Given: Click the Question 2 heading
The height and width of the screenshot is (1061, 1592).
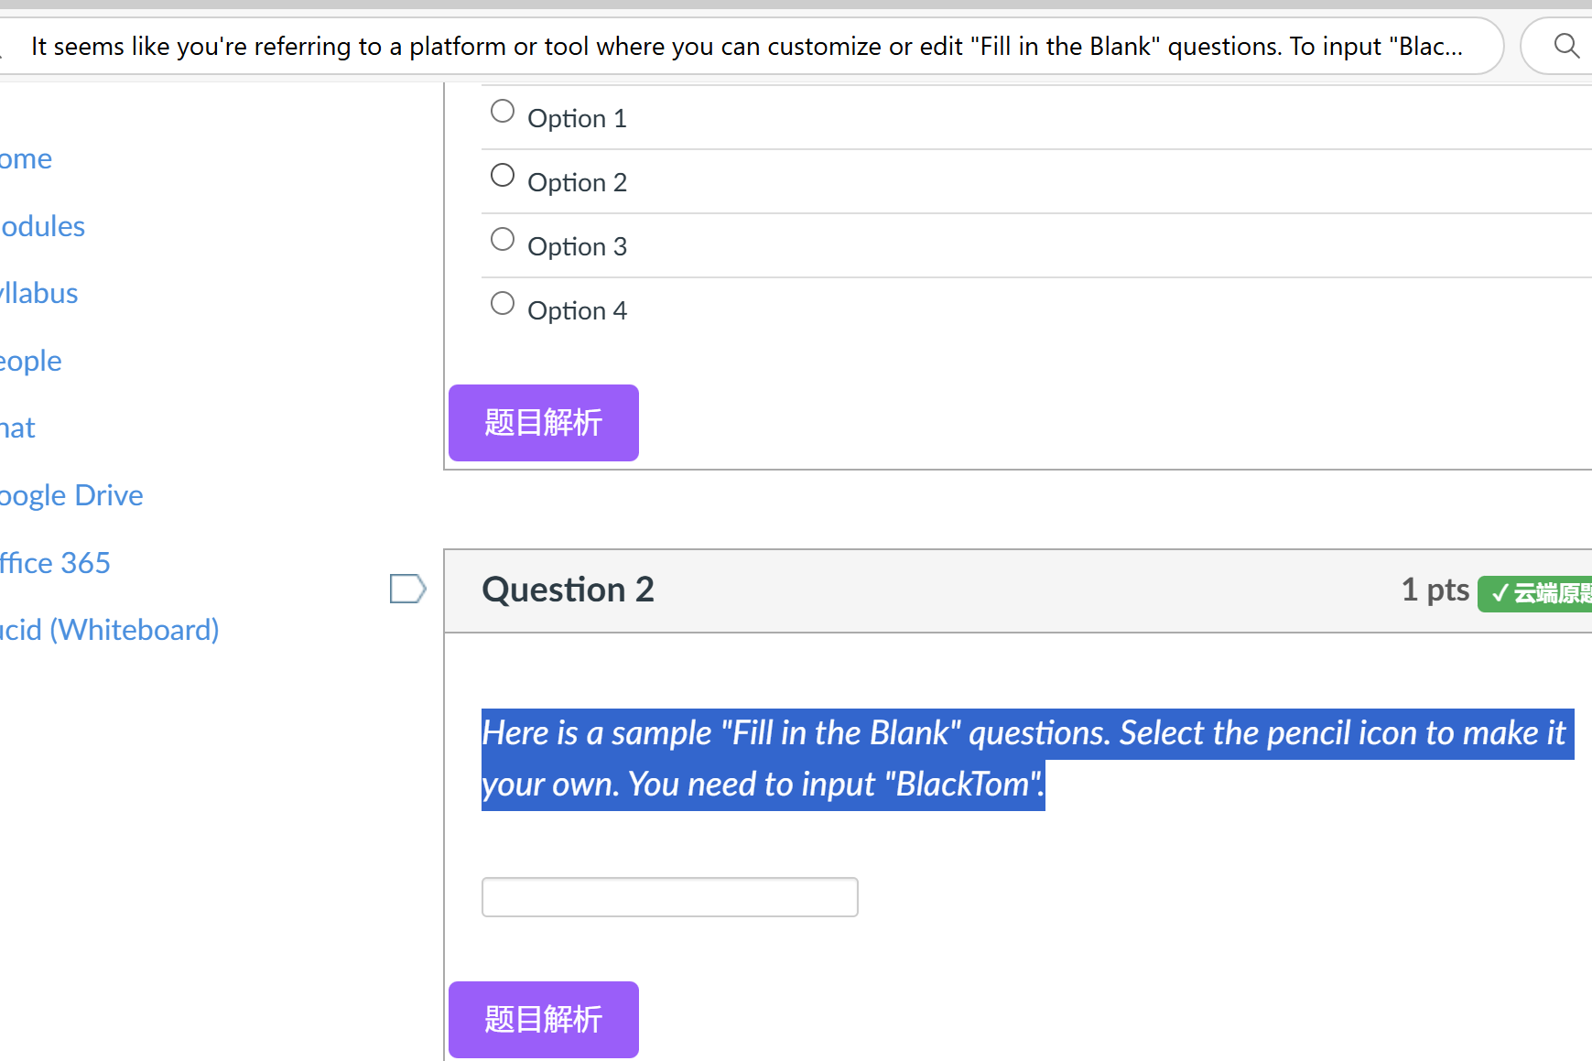Looking at the screenshot, I should 569,590.
